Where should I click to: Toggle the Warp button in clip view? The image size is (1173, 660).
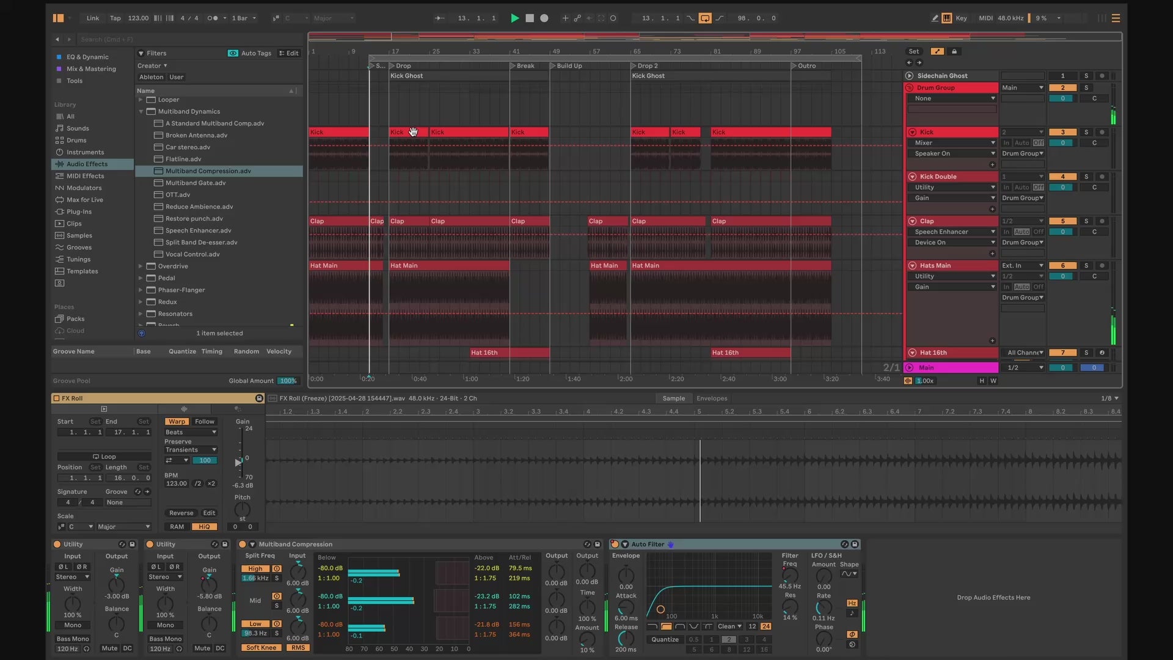click(177, 422)
